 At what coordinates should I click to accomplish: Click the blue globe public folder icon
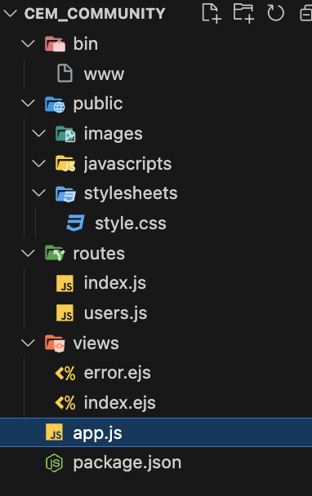(x=55, y=104)
